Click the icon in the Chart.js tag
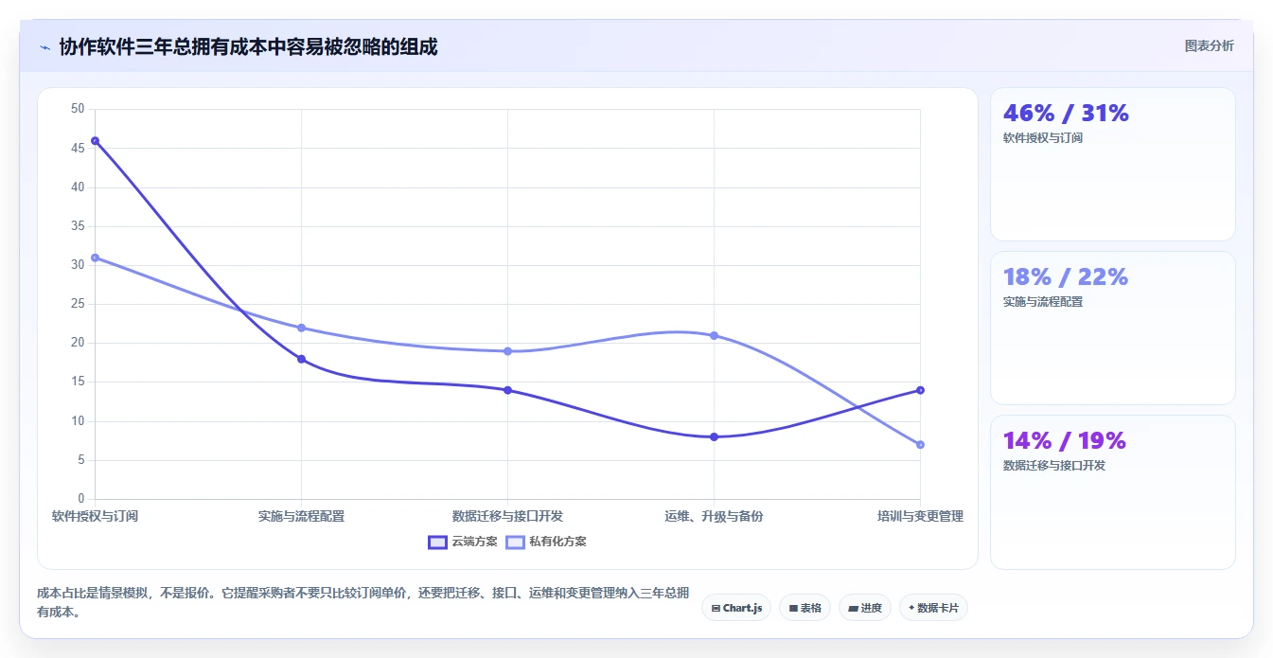The width and height of the screenshot is (1273, 658). tap(716, 608)
